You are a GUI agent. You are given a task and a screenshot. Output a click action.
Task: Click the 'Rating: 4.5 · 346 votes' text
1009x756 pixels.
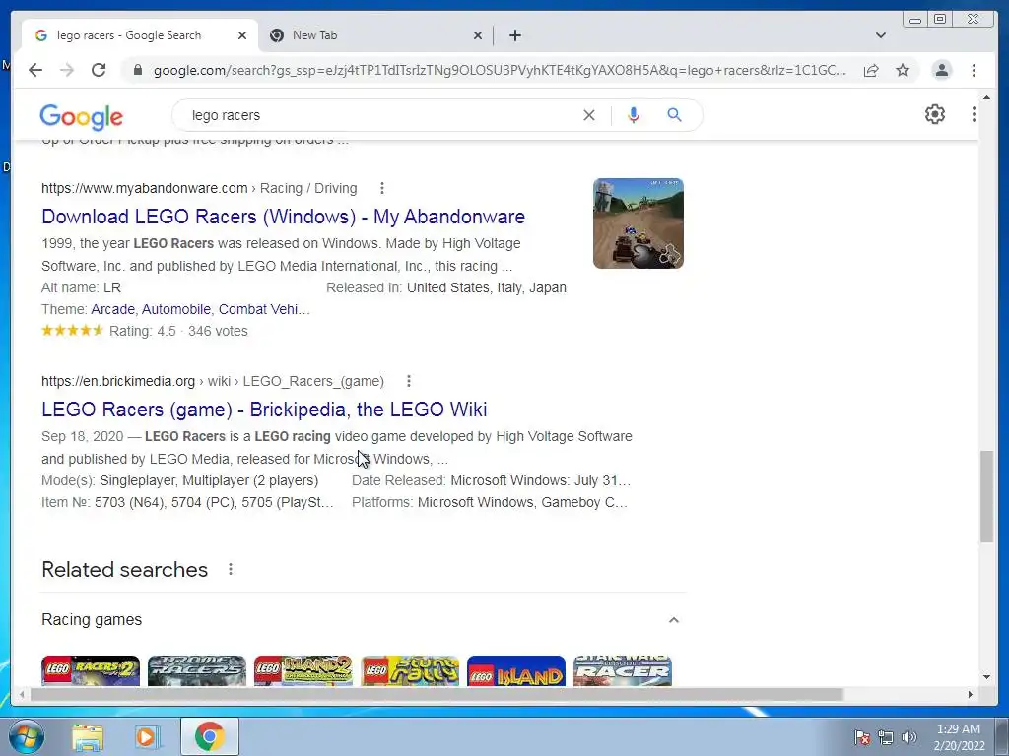click(178, 331)
